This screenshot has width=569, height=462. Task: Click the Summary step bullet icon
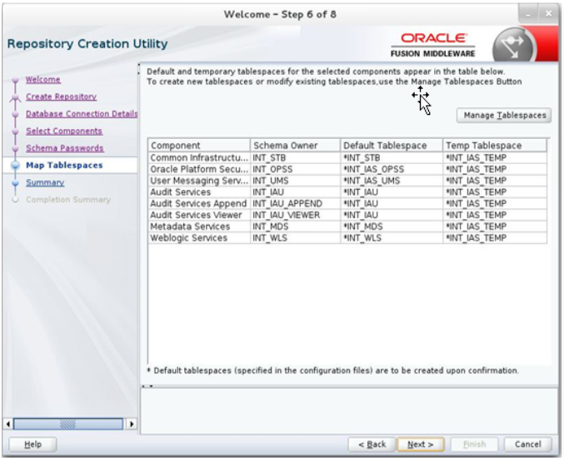coord(15,183)
